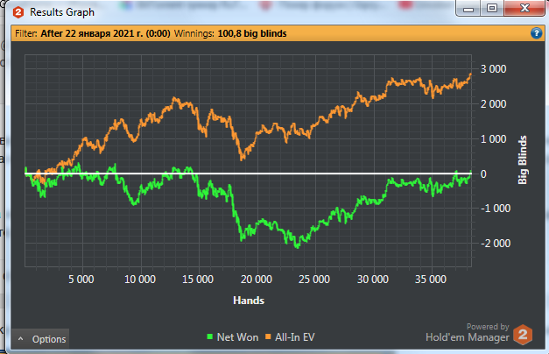The width and height of the screenshot is (549, 354).
Task: Click the -2 000 big blinds axis label
Action: coord(495,244)
